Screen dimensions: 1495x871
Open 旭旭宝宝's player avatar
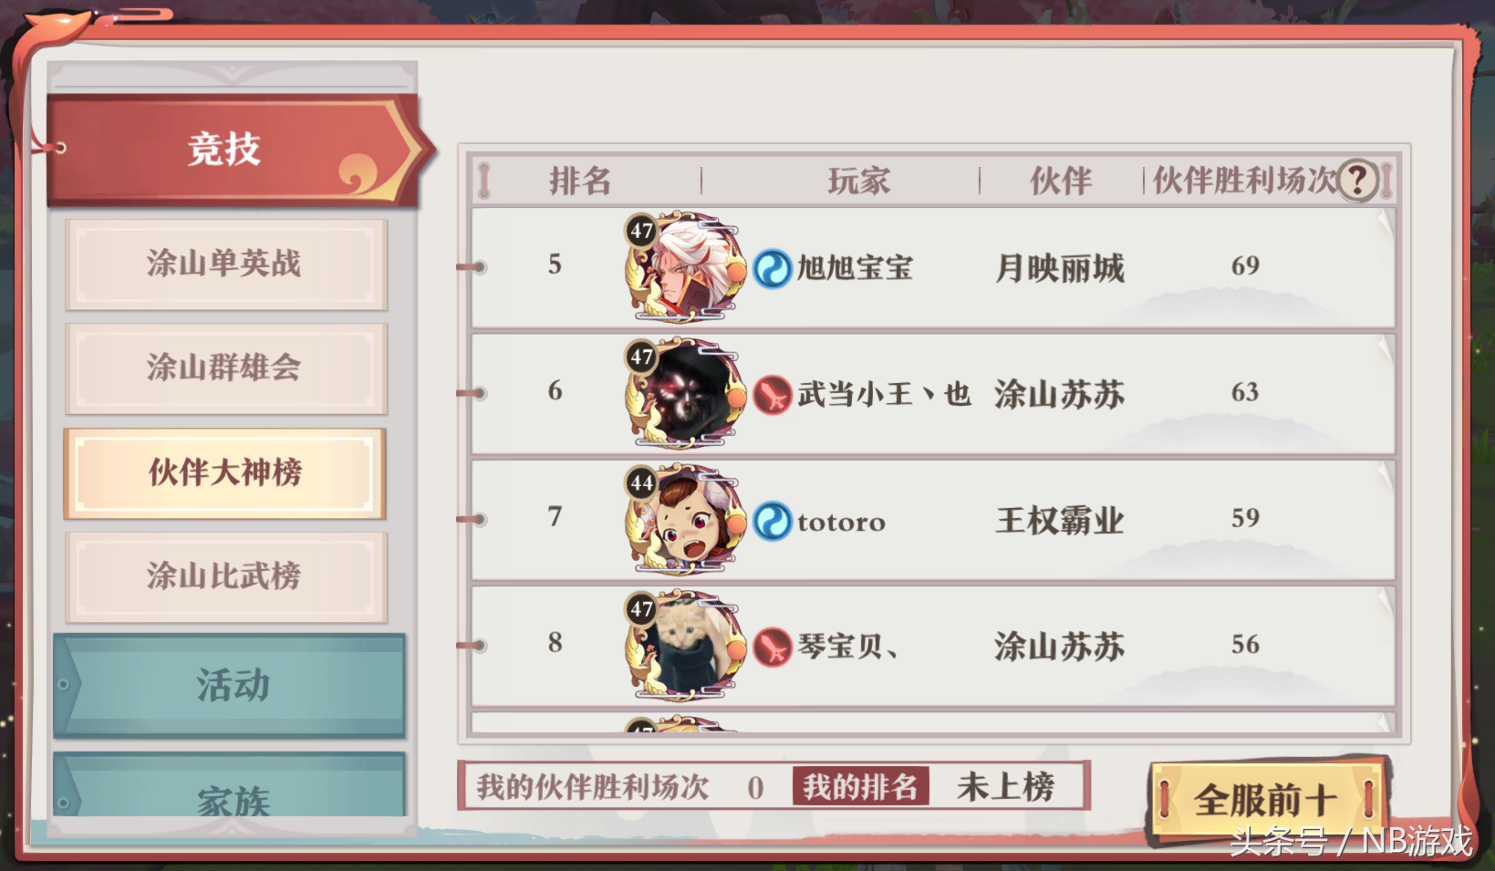(x=684, y=267)
